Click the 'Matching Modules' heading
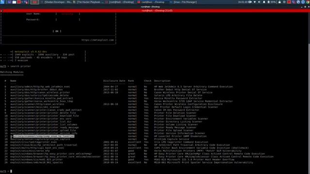Screen dimensions: 310x174 click(x=12, y=72)
